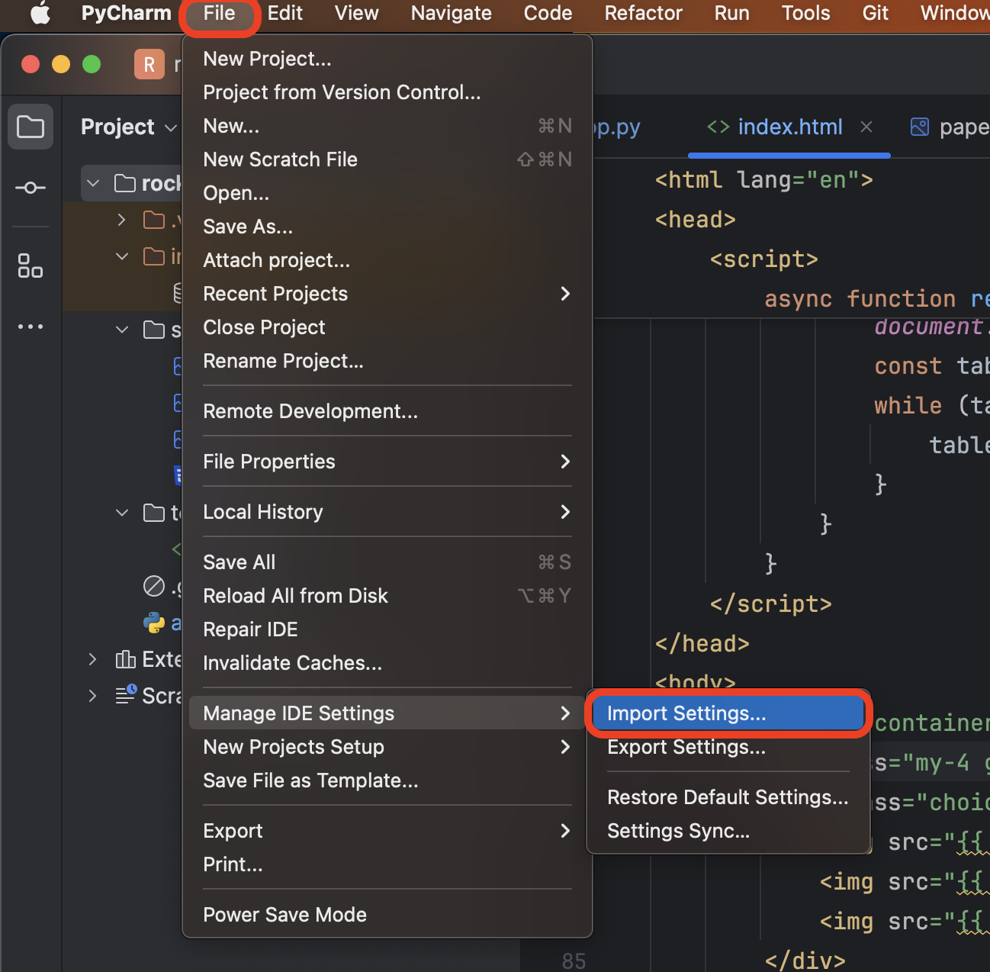Viewport: 990px width, 972px height.
Task: Open Recent Projects submenu
Action: tap(387, 294)
